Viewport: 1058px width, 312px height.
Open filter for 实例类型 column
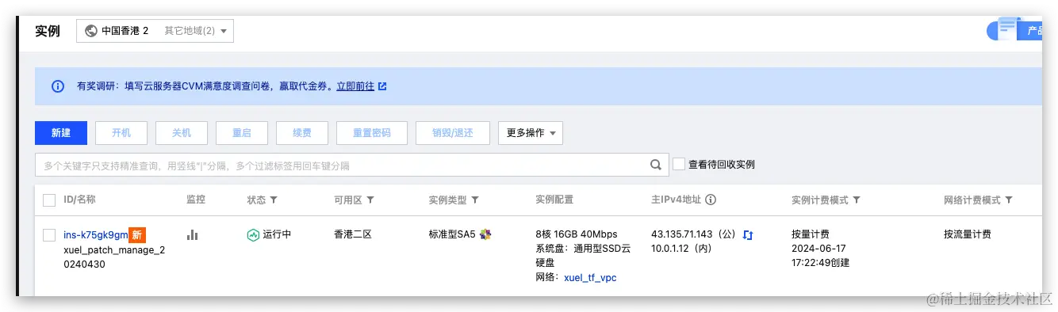(x=474, y=200)
